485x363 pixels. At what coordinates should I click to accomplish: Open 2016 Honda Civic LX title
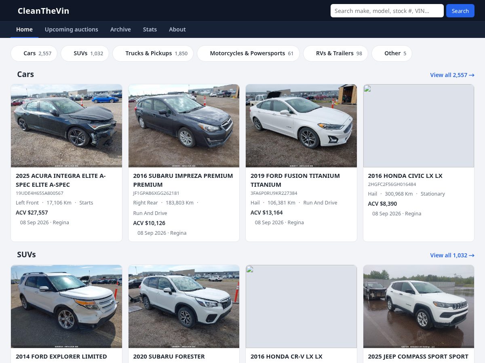[x=405, y=176]
